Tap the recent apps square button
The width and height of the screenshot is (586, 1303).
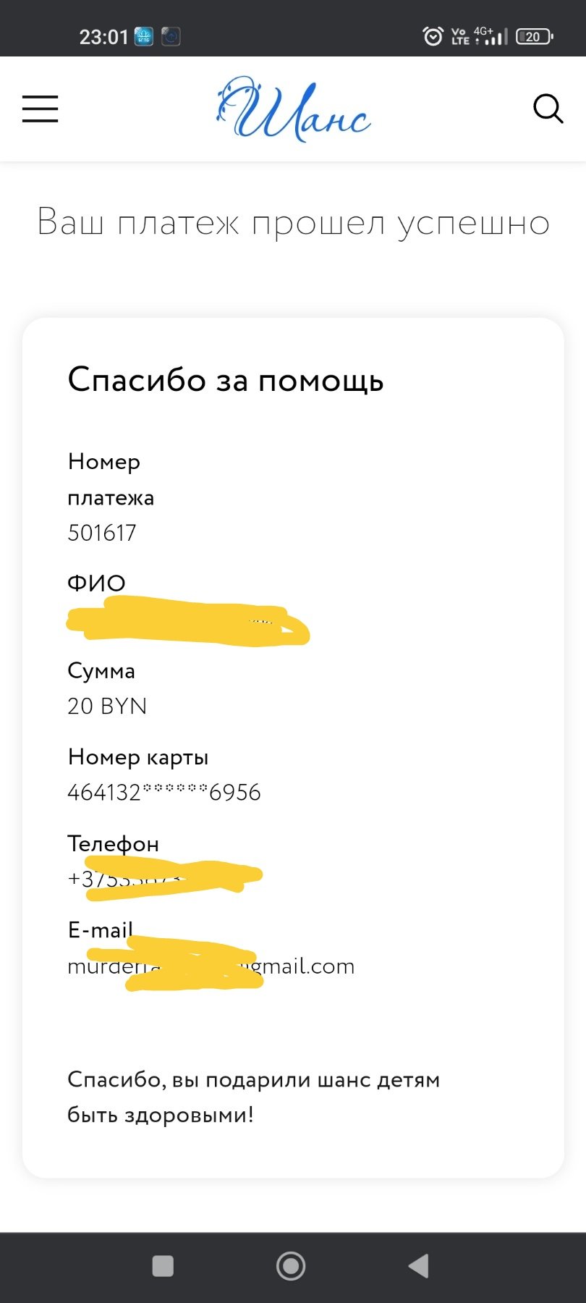pyautogui.click(x=163, y=1266)
